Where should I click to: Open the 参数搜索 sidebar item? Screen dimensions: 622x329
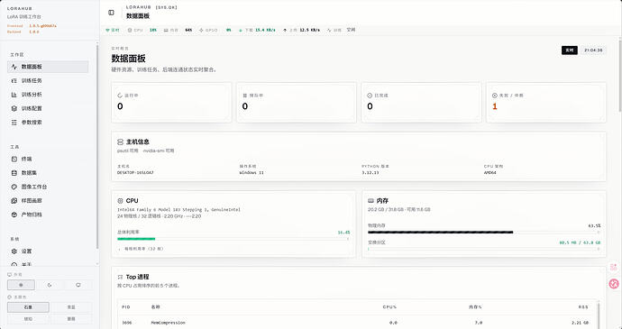click(48, 123)
